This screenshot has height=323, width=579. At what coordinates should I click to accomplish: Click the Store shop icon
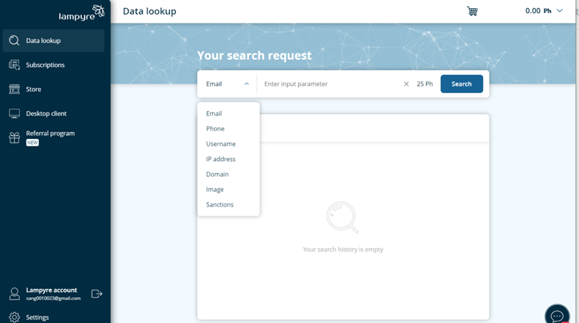tap(14, 89)
